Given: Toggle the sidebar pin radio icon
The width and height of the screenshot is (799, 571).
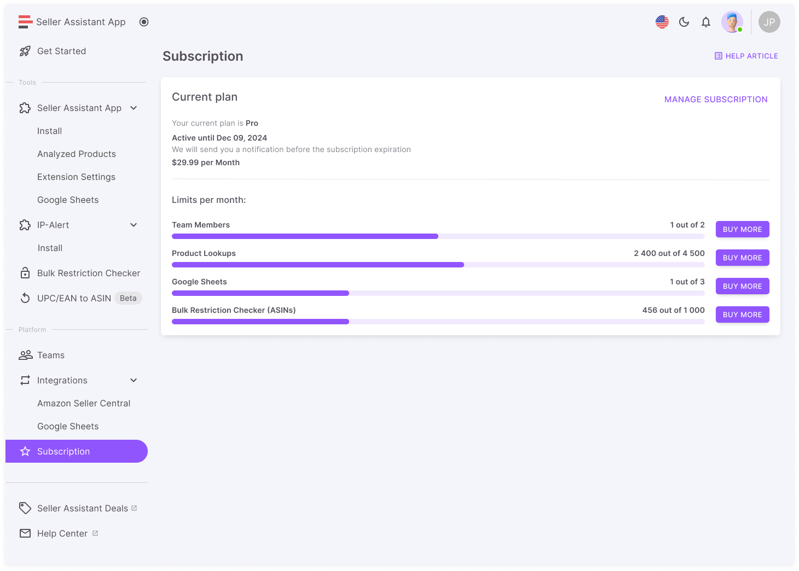Looking at the screenshot, I should (x=144, y=22).
